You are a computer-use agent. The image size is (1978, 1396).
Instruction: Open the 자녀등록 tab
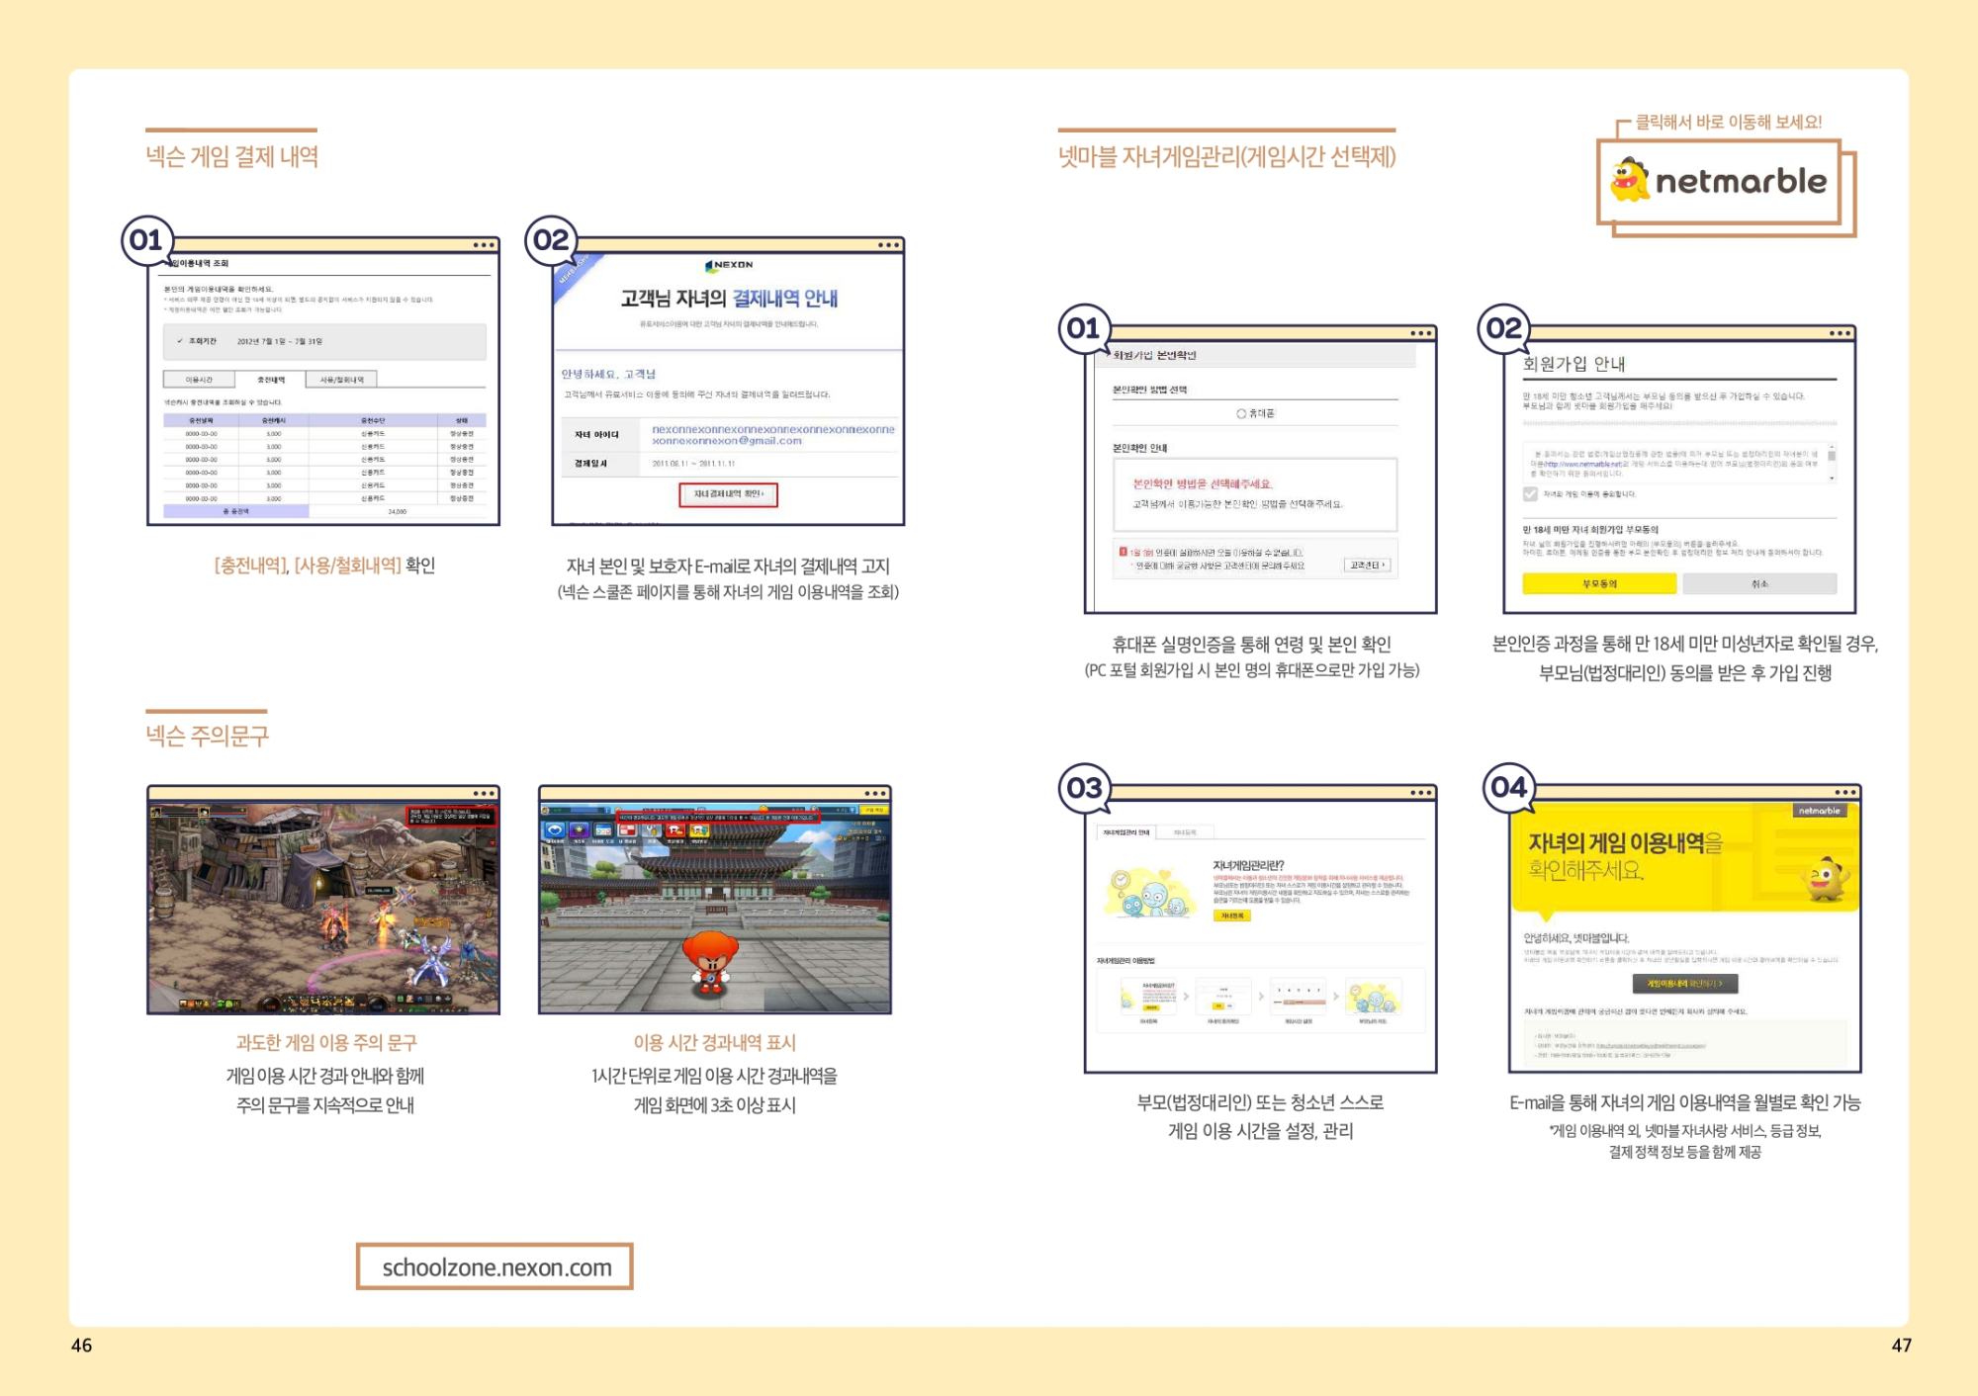[x=1185, y=832]
